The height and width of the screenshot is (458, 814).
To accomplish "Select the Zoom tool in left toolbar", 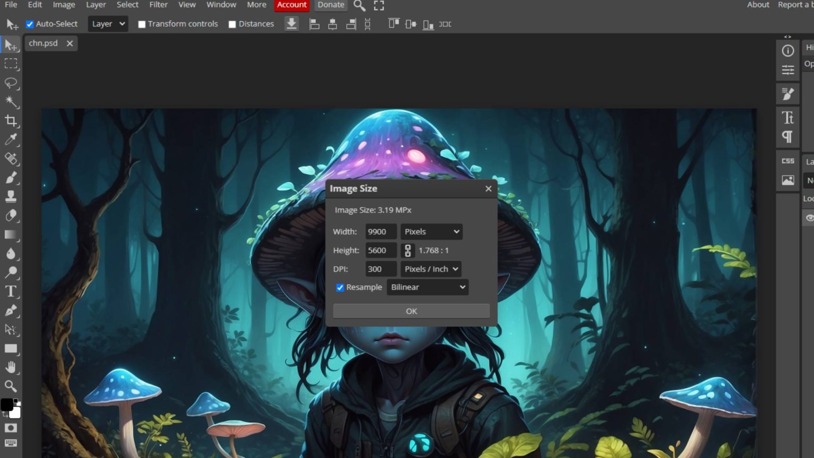I will point(11,386).
